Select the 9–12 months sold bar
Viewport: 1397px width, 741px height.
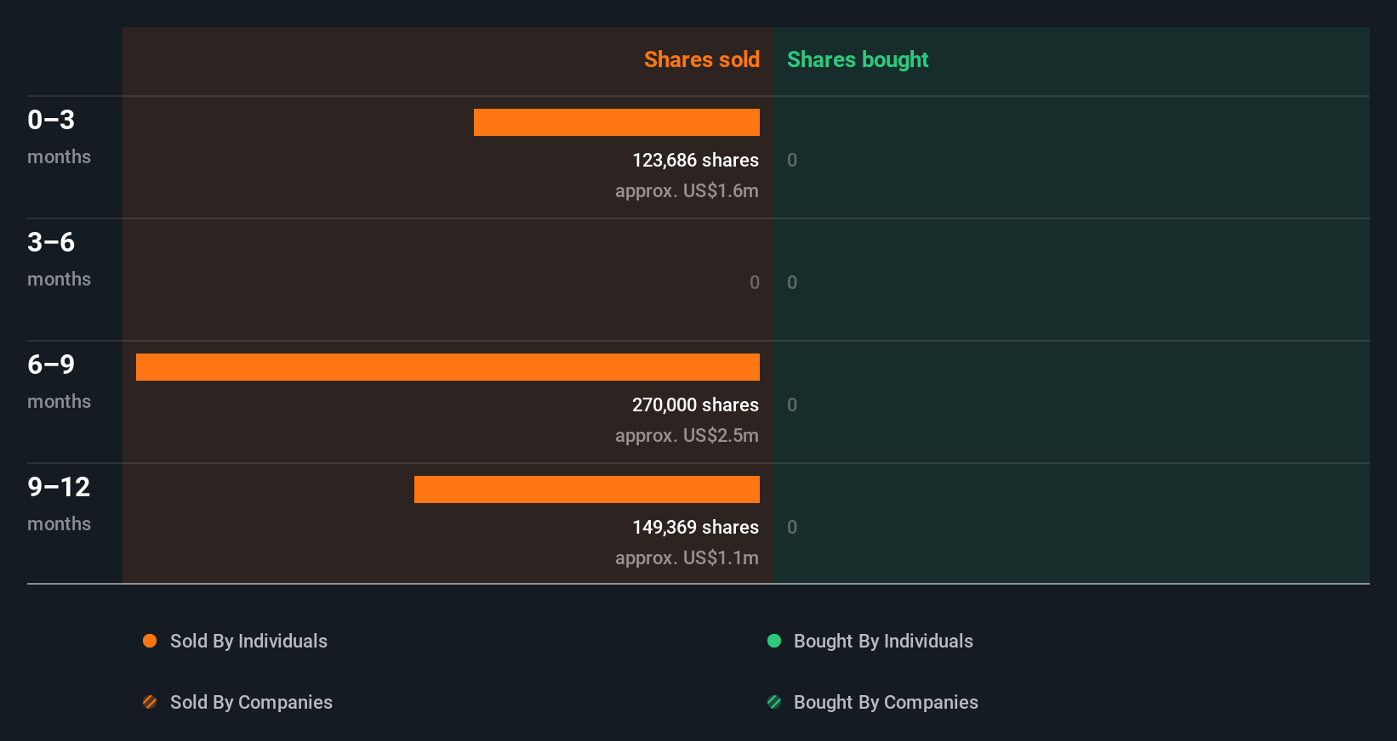(587, 489)
